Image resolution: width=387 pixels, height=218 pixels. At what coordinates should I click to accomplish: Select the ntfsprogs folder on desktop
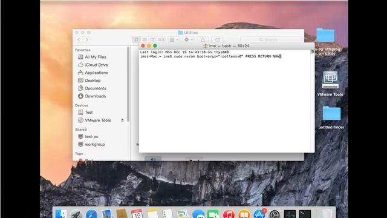point(325,35)
